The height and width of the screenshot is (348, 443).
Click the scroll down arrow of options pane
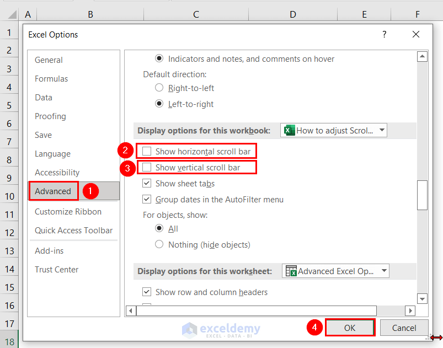pyautogui.click(x=422, y=298)
